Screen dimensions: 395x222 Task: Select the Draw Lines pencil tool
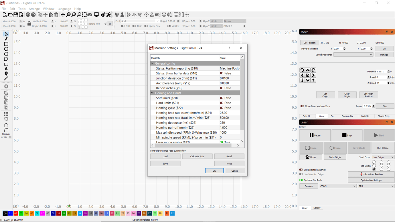tap(6, 39)
